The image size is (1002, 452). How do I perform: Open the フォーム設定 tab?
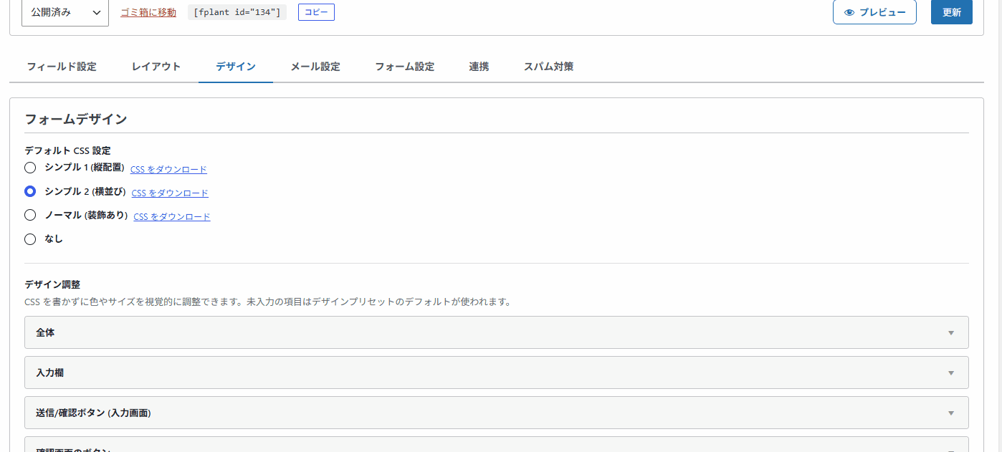[x=405, y=67]
